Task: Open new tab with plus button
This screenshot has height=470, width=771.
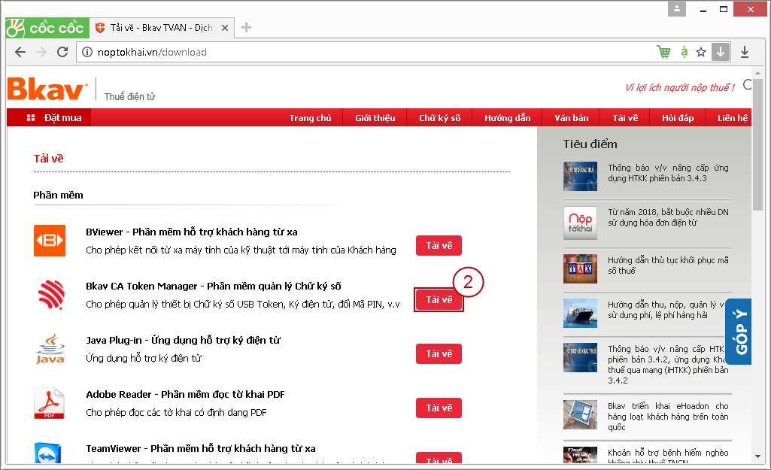Action: point(246,28)
